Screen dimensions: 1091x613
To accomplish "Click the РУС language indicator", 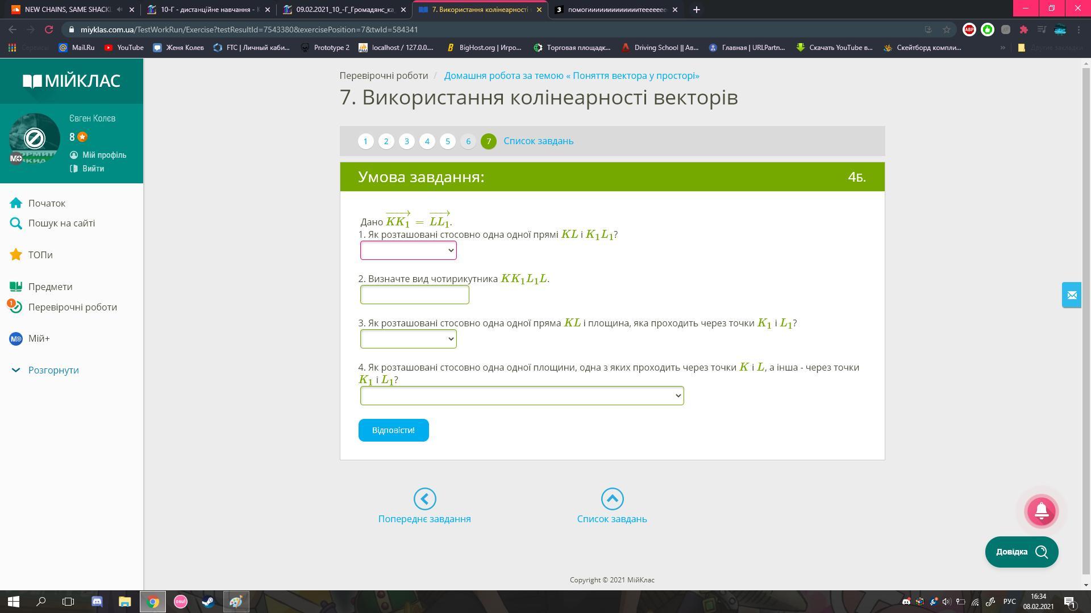I will point(1009,602).
